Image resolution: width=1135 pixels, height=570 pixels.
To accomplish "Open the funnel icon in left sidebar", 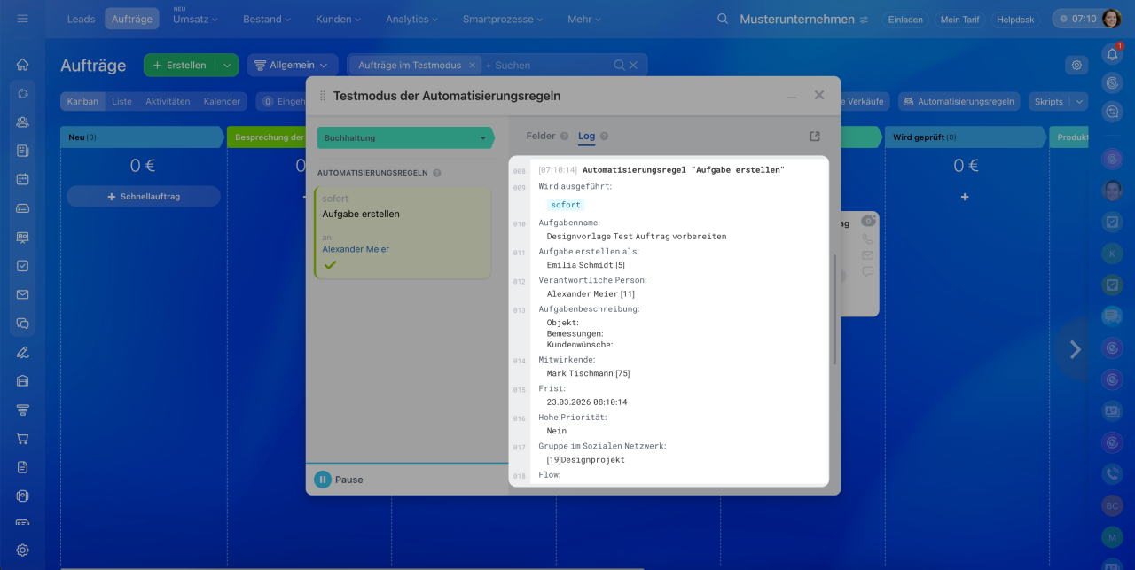I will point(22,410).
